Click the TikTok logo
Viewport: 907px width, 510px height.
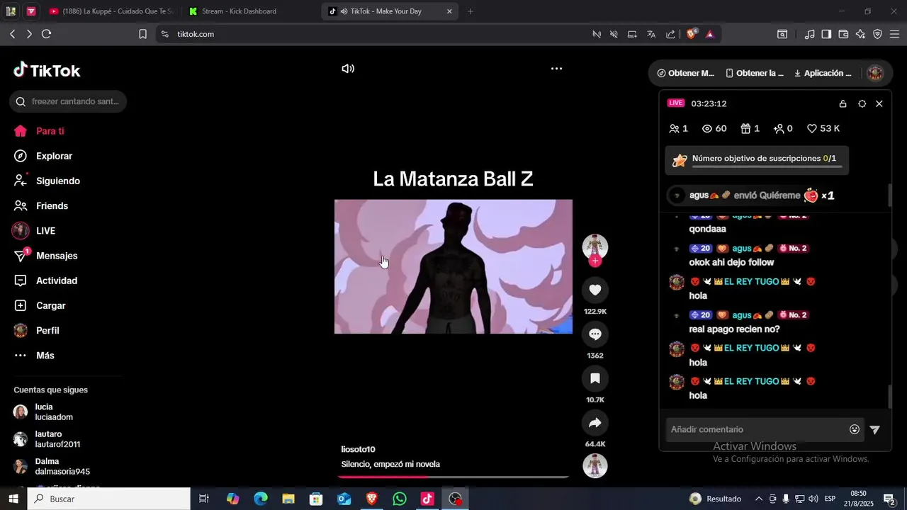[x=47, y=70]
